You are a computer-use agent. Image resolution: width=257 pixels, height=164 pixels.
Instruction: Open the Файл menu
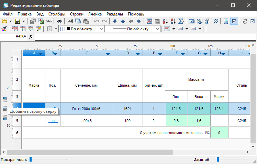click(x=8, y=14)
